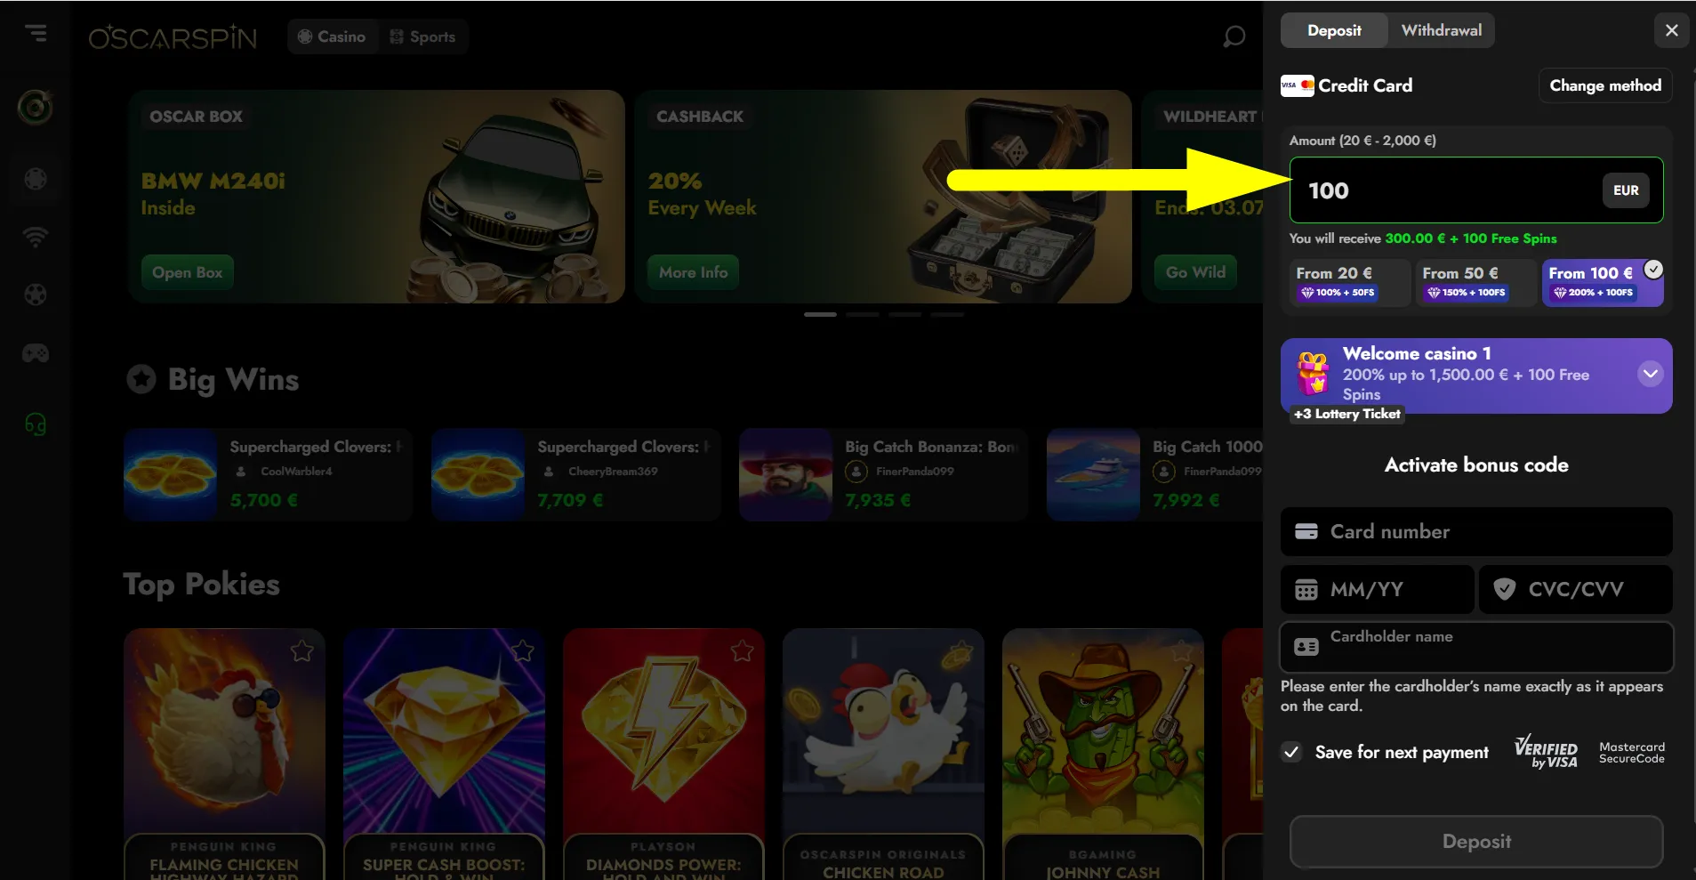Click the large Deposit submit button
This screenshot has height=880, width=1696.
(x=1476, y=842)
